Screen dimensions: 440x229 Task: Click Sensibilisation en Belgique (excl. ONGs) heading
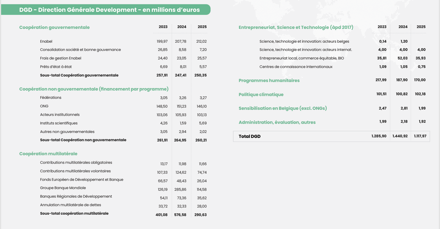[283, 108]
